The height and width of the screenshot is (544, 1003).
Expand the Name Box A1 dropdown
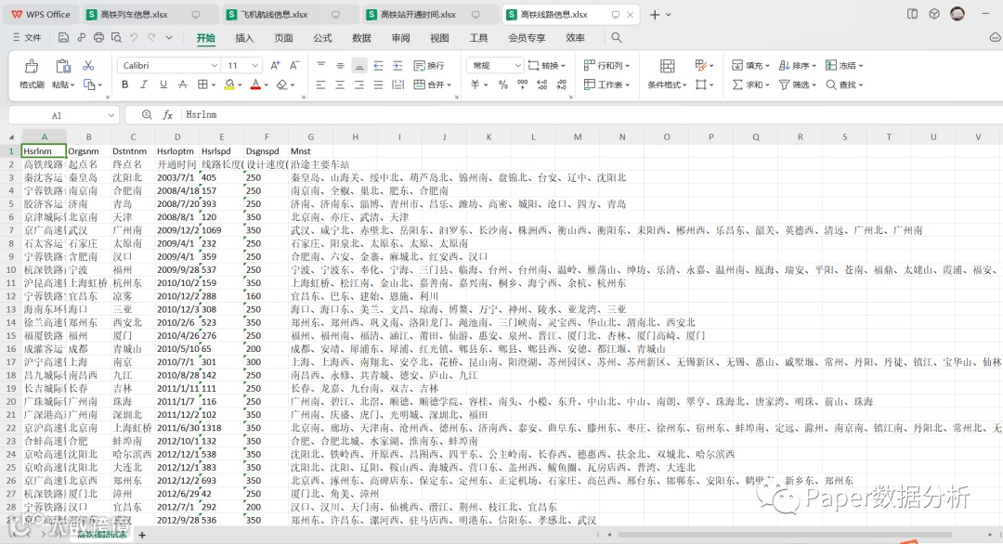pos(111,115)
